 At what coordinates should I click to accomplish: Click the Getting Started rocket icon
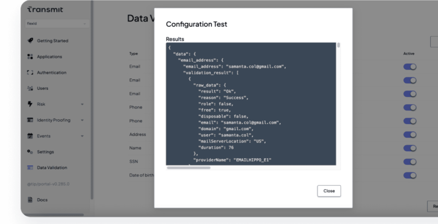30,41
